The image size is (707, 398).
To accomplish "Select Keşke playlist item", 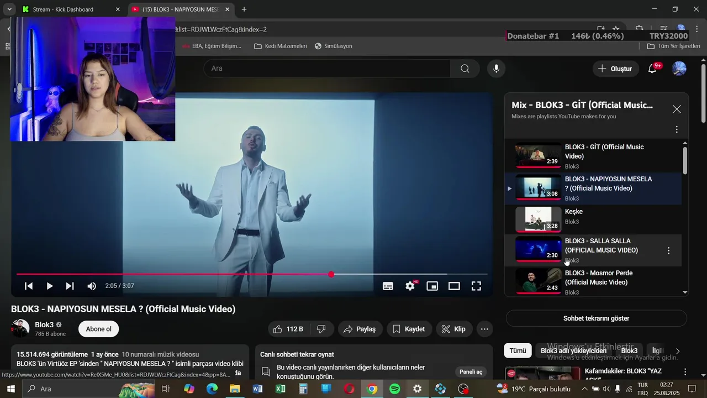I will point(594,219).
